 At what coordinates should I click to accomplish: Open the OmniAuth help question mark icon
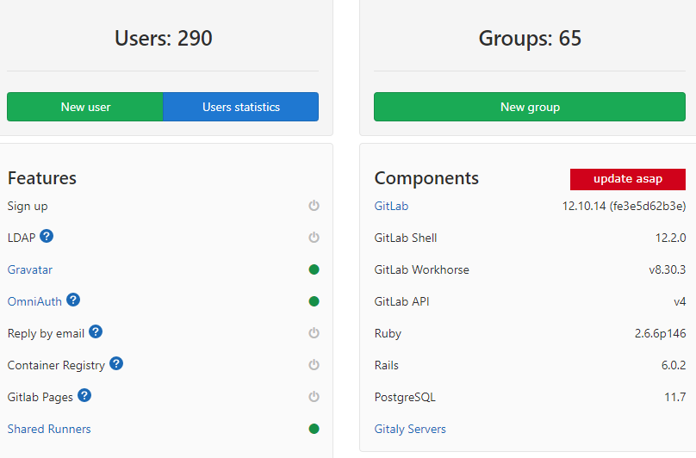pos(73,300)
